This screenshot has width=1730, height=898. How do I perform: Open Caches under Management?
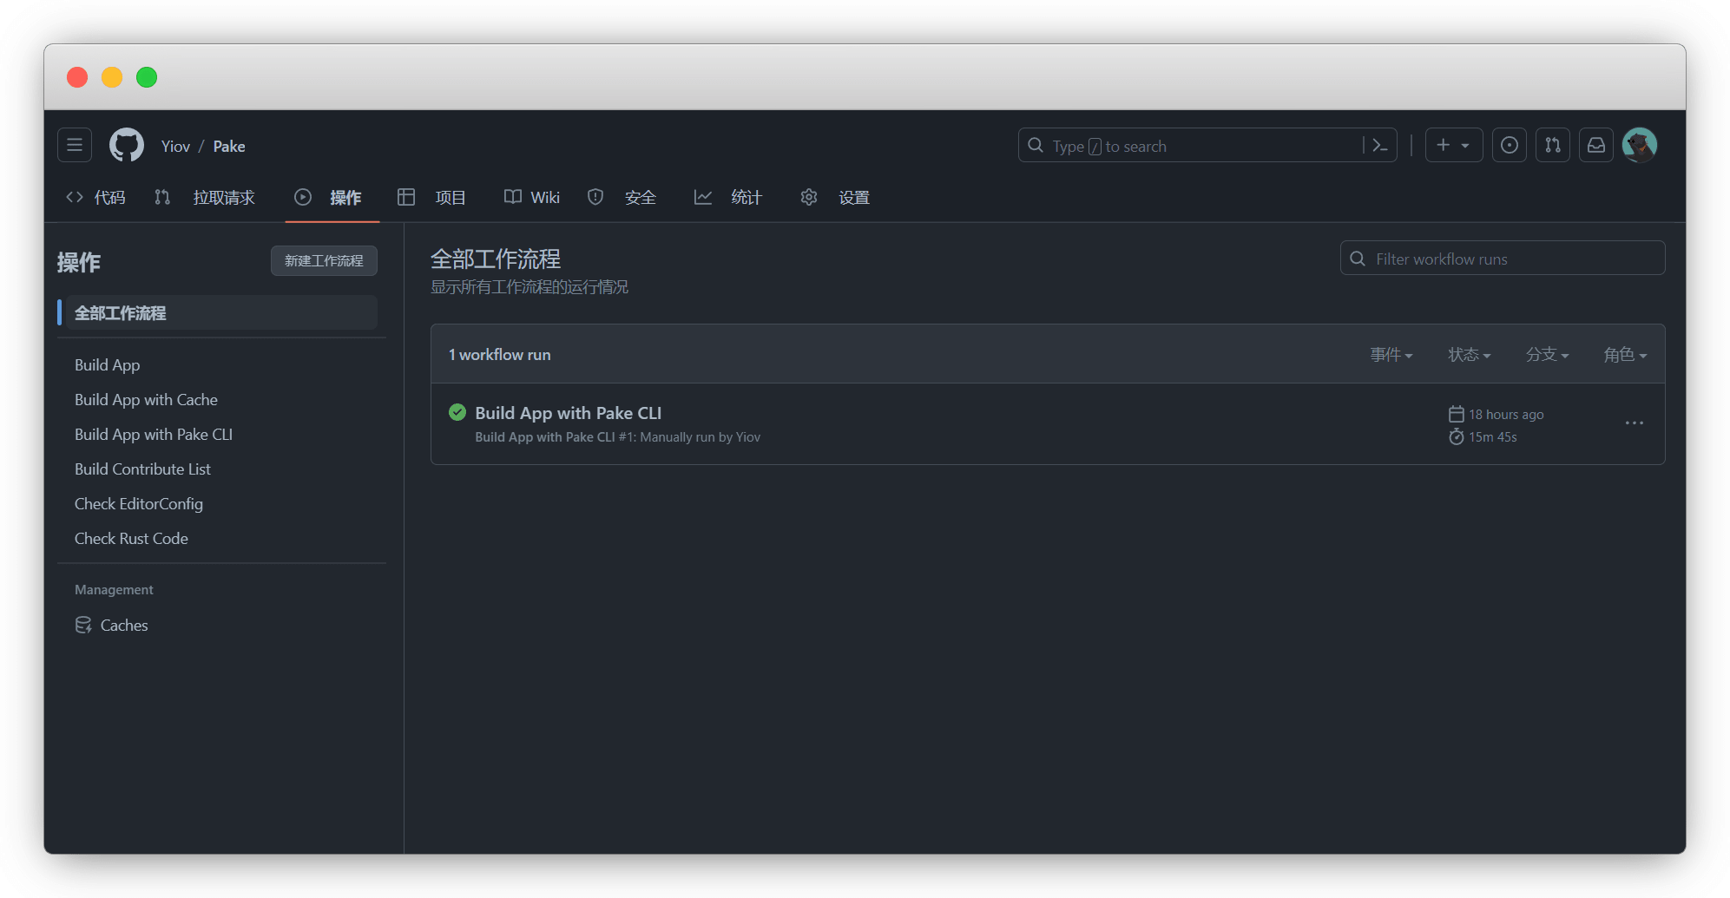(123, 626)
